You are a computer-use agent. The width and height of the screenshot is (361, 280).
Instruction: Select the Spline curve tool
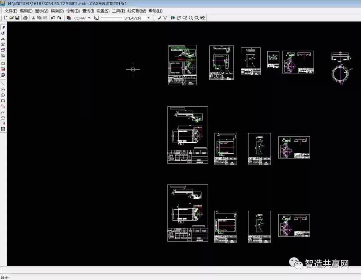3,112
